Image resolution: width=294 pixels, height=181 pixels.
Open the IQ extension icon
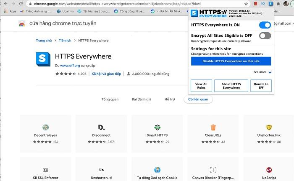[263, 4]
